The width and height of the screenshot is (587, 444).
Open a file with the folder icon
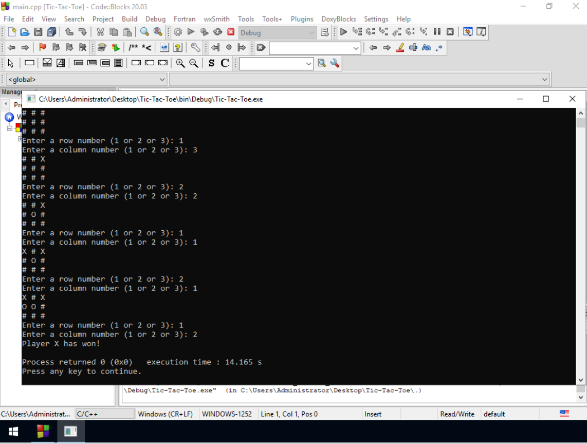point(25,32)
